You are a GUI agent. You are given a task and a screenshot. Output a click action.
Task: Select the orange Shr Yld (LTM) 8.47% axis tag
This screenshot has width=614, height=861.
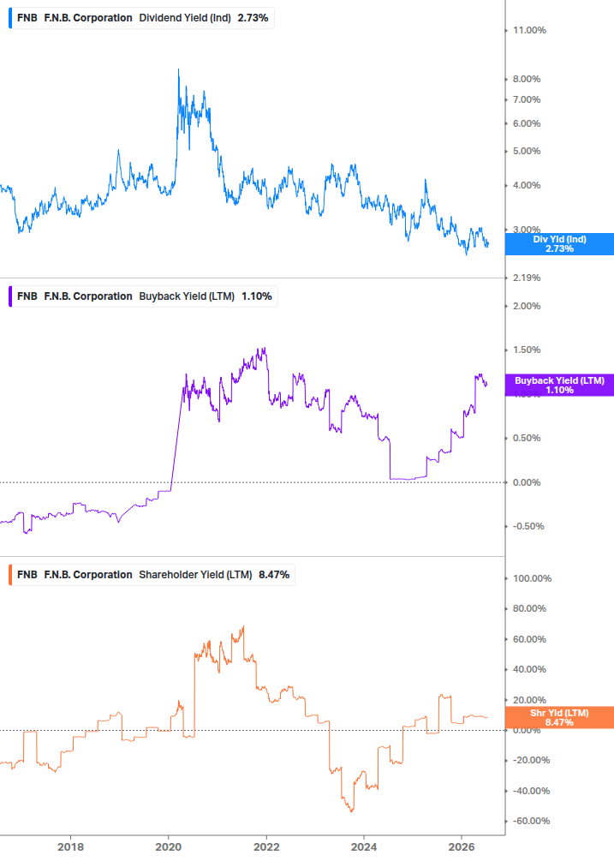(x=559, y=718)
